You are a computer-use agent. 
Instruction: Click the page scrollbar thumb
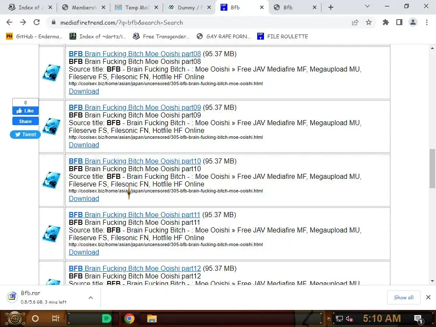(432, 169)
